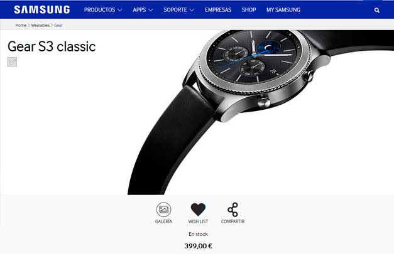Open the Shop menu item

click(x=249, y=10)
